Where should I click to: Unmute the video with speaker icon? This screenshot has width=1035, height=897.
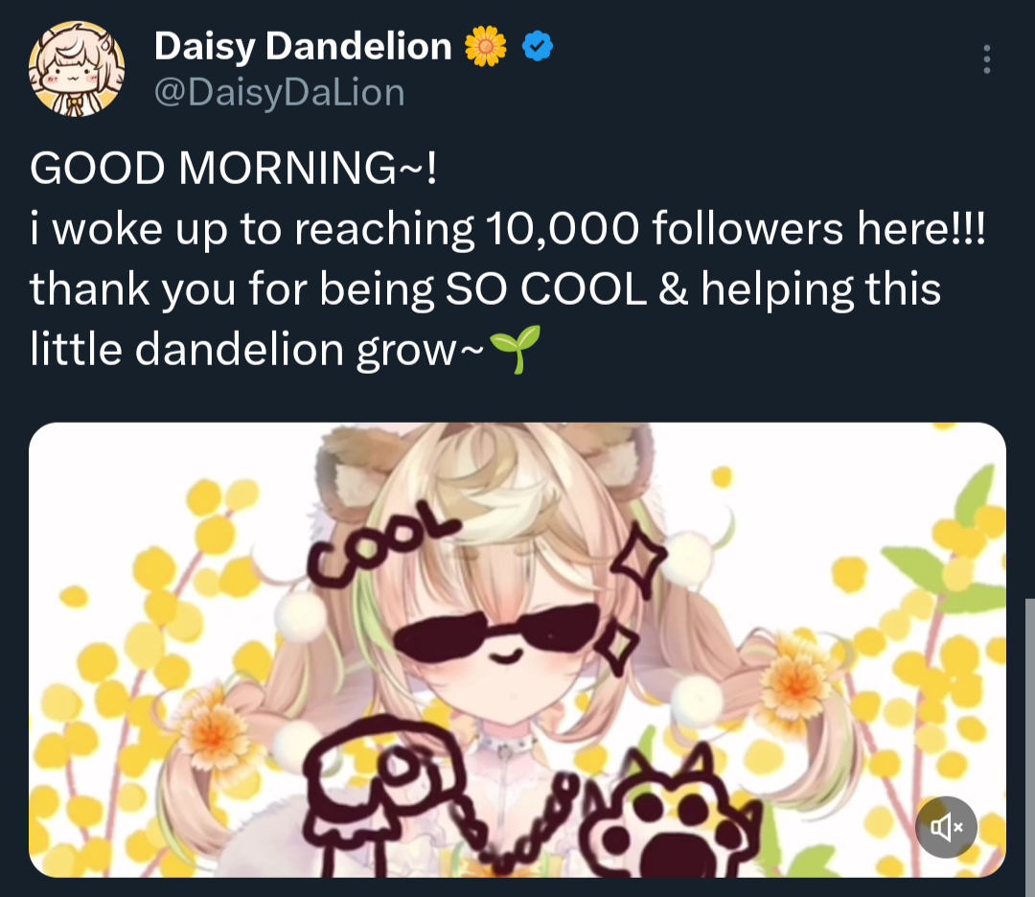[945, 827]
